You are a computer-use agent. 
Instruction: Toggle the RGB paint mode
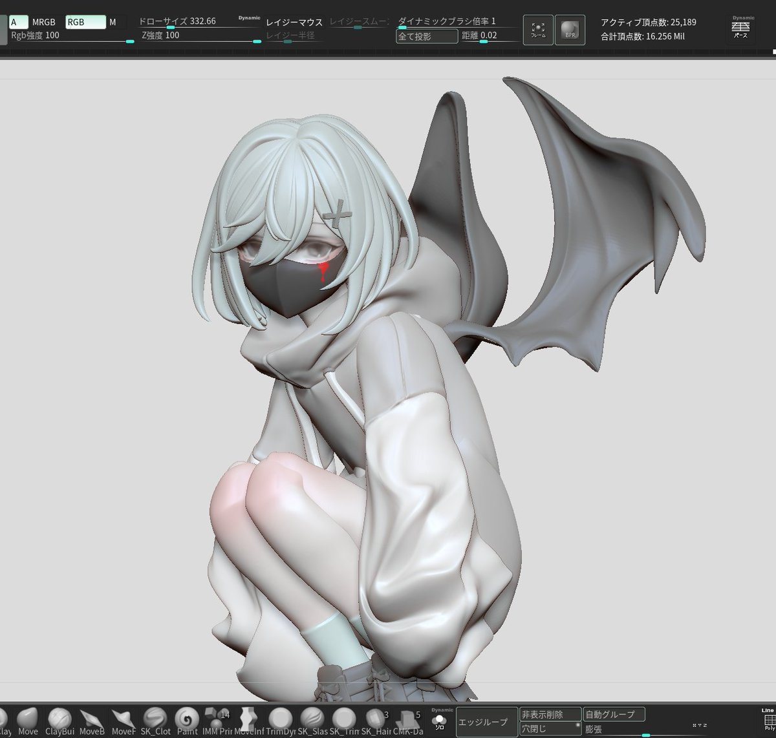coord(85,22)
